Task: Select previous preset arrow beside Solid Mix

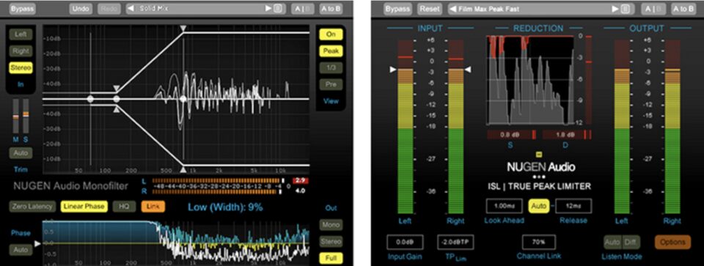Action: [x=131, y=9]
